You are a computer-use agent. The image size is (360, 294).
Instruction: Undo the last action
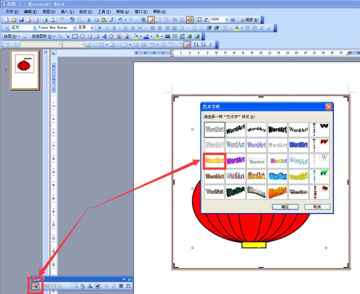tap(120, 20)
